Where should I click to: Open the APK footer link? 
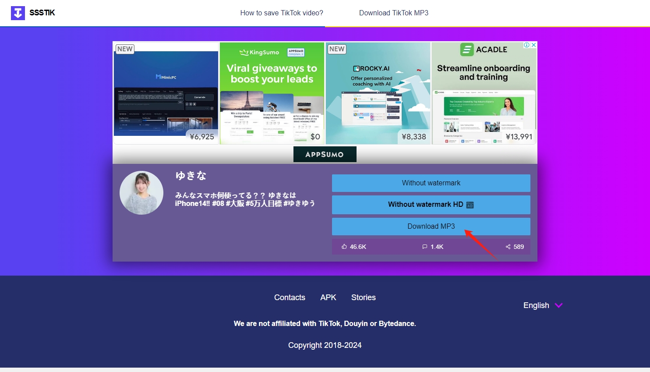coord(328,298)
